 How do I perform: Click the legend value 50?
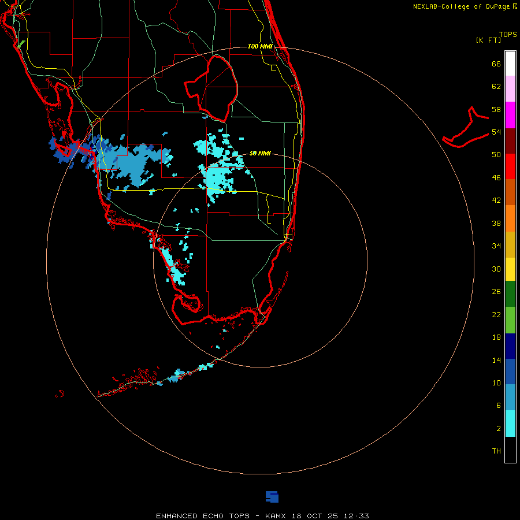[496, 155]
